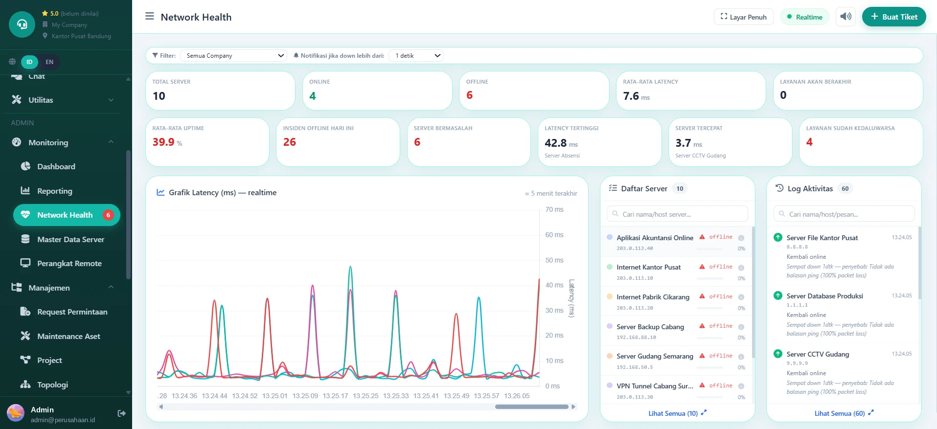Click the filter funnel icon
937x429 pixels.
pyautogui.click(x=155, y=55)
